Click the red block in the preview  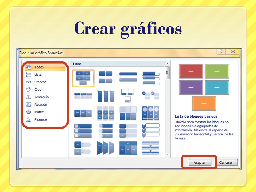tap(191, 71)
